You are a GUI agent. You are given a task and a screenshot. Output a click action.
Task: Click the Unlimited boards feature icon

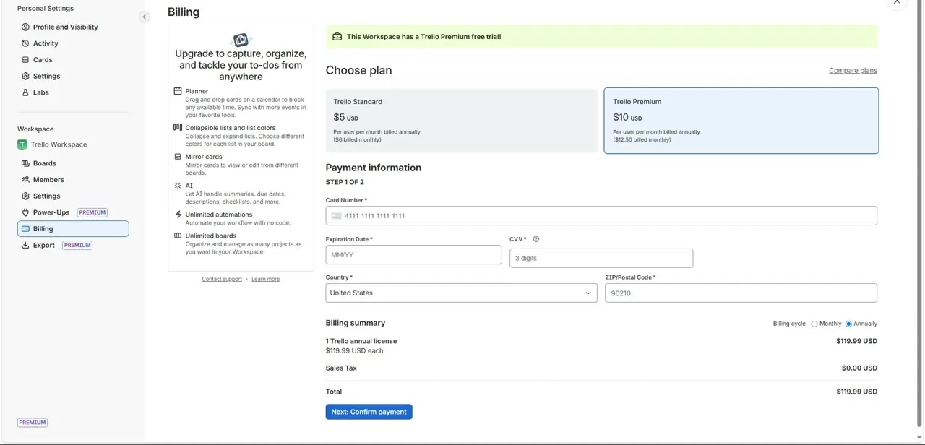[178, 236]
